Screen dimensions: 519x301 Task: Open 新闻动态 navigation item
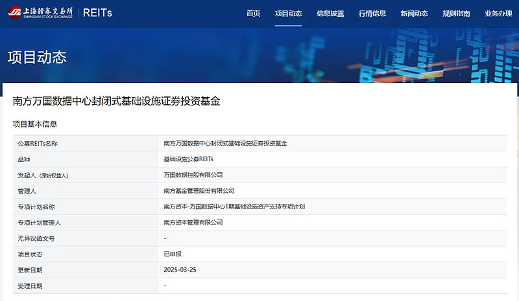tap(414, 14)
